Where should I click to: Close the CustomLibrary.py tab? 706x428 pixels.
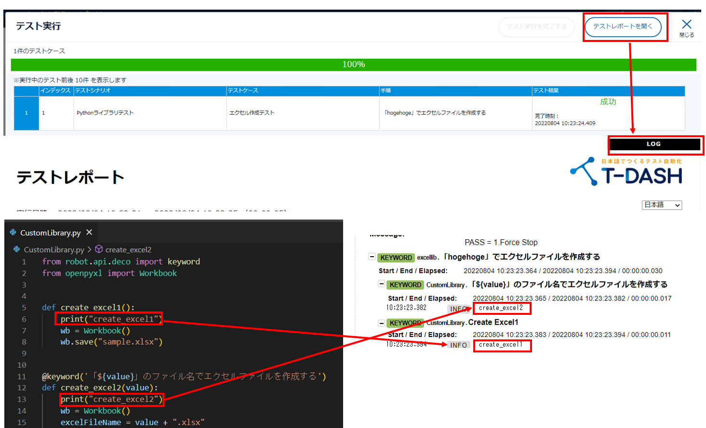(x=89, y=232)
